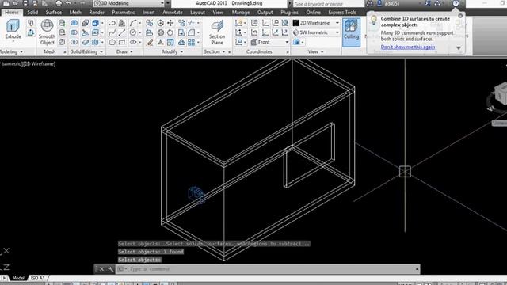Choose the solid Union icon
The height and width of the screenshot is (285, 507).
[74, 23]
